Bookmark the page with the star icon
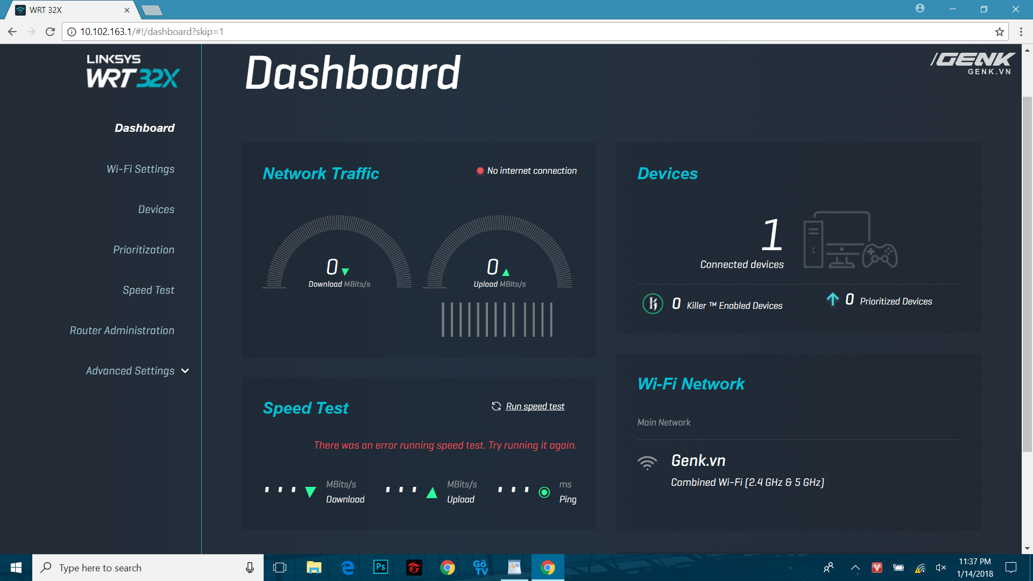The width and height of the screenshot is (1033, 581). coord(999,32)
